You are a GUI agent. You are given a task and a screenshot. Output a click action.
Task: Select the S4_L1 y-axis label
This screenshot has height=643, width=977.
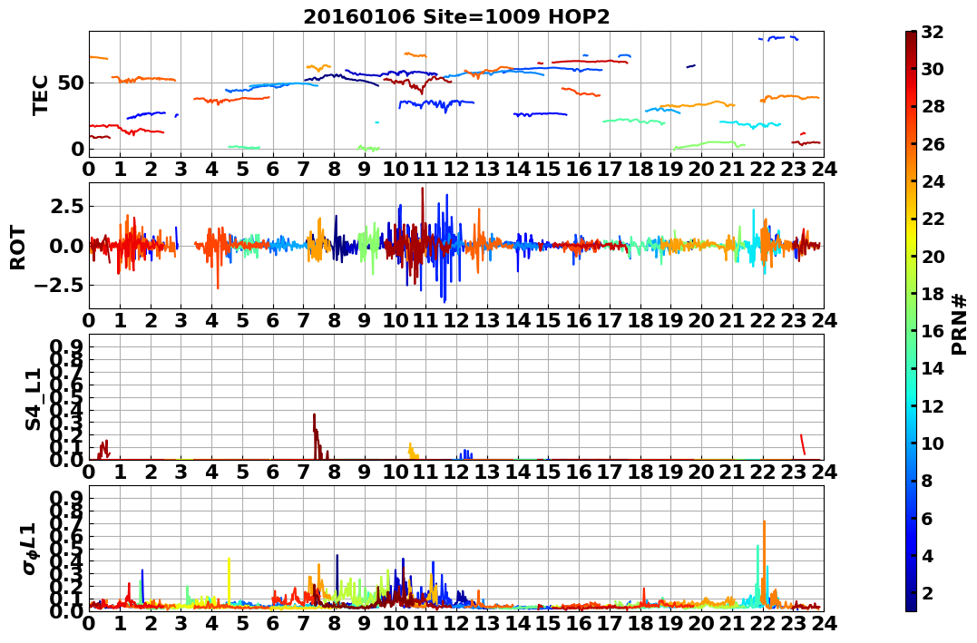coord(33,399)
